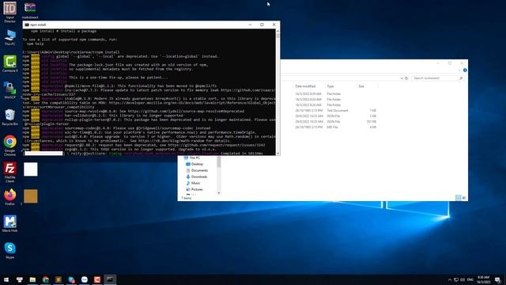This screenshot has height=285, width=506.
Task: Open the Recycle Bin desktop icon
Action: click(x=9, y=117)
